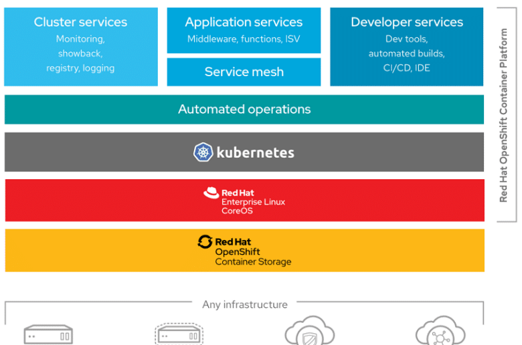Click the CI/CD, IDE text line
Image resolution: width=522 pixels, height=345 pixels.
click(406, 68)
